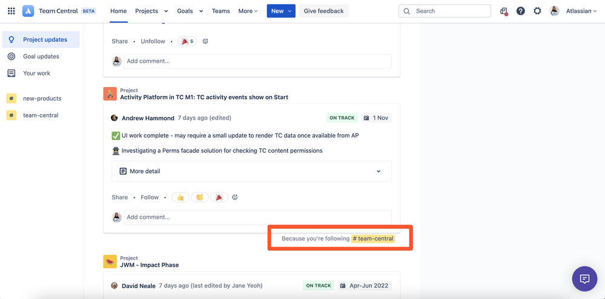Click Andrew Hammond's avatar
Screen dimensions: 605x299
(114, 118)
